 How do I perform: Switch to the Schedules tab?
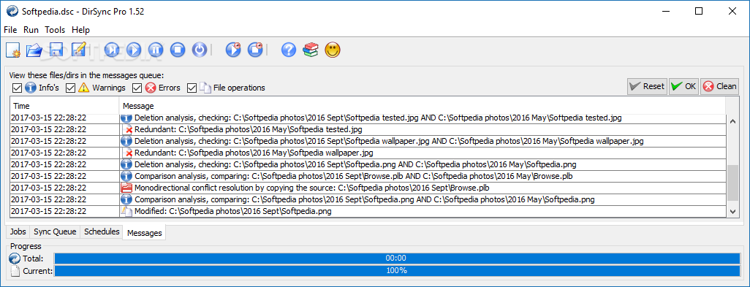(x=102, y=231)
